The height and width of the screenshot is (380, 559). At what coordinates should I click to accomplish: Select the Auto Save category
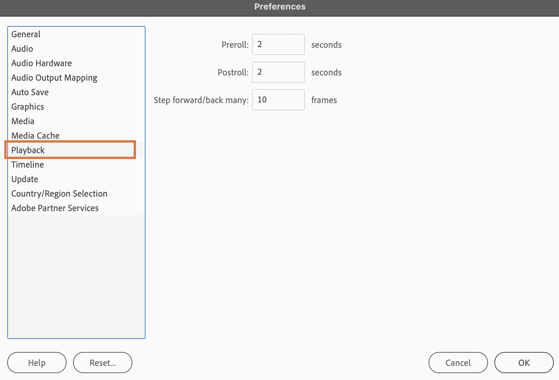click(x=30, y=92)
